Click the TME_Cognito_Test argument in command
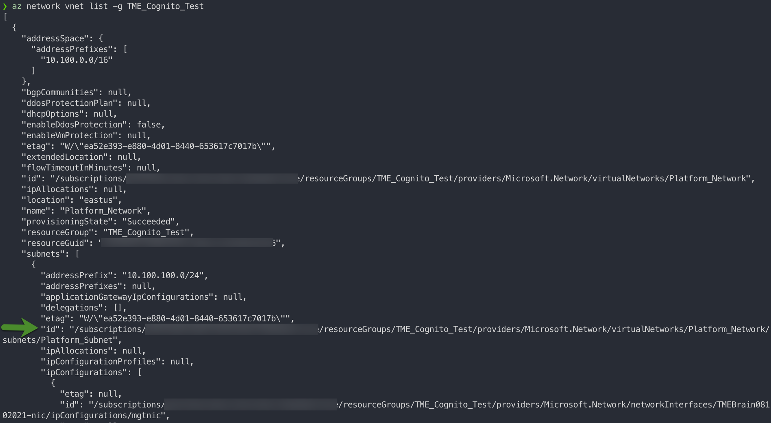The width and height of the screenshot is (771, 423). click(165, 6)
